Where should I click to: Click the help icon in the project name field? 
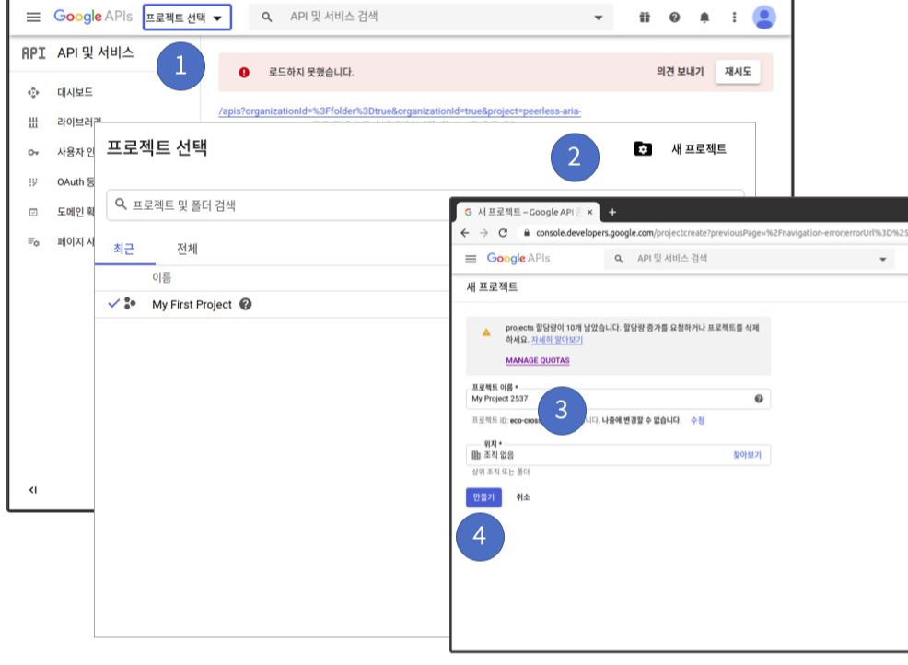pos(759,399)
